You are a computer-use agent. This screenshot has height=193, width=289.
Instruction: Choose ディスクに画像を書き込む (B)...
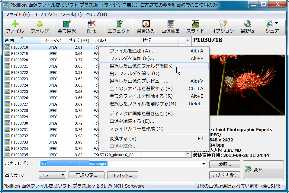point(154,114)
